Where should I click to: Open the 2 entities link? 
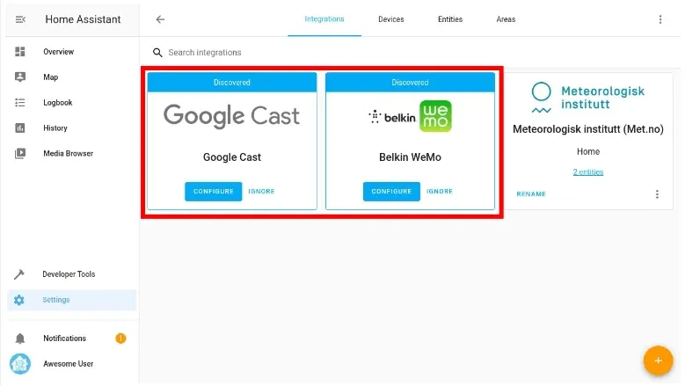[x=588, y=172]
